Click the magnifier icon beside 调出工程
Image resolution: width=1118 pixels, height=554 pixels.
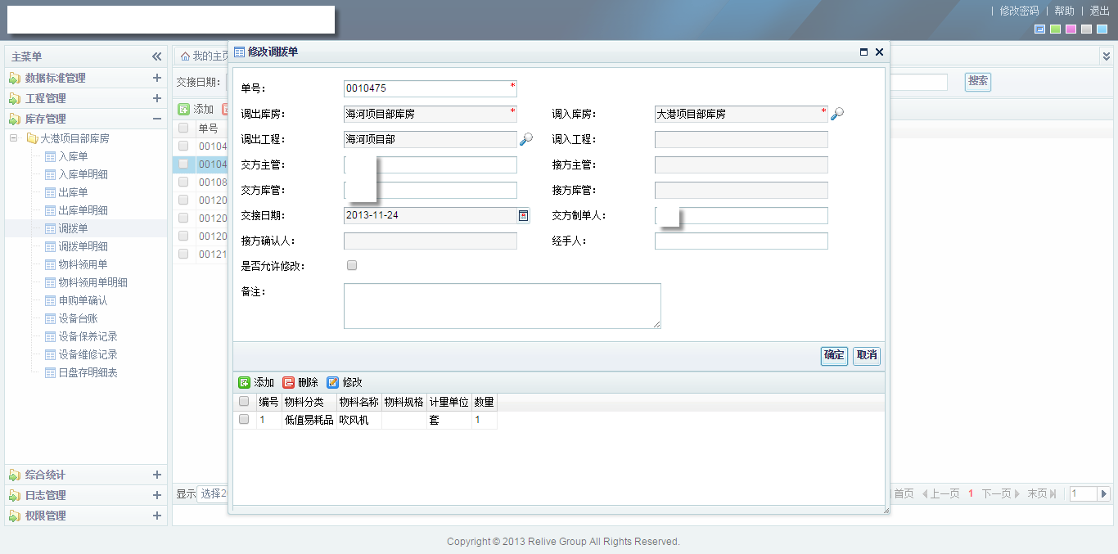[525, 140]
